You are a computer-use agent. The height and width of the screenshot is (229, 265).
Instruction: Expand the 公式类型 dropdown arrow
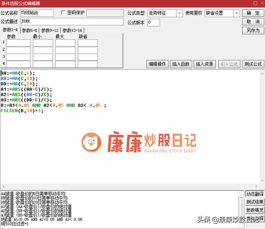coord(179,13)
